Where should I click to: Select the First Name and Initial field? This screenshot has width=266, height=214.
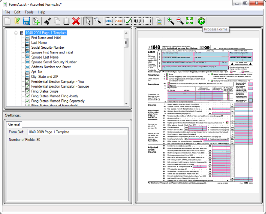coord(46,38)
